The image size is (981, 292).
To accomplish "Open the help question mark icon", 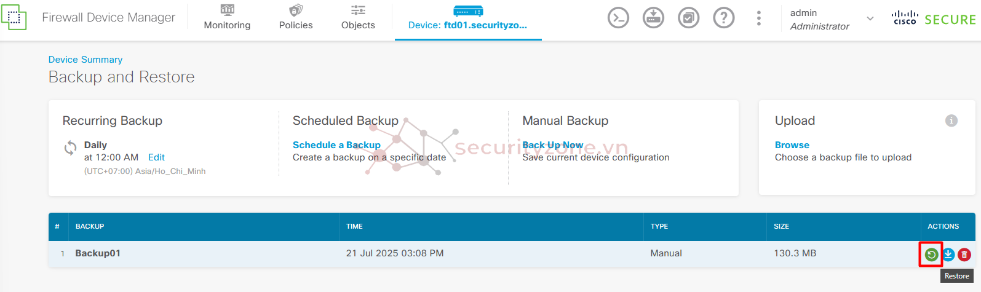I will click(723, 18).
